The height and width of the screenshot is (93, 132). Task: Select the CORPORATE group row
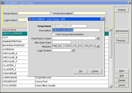point(19,78)
